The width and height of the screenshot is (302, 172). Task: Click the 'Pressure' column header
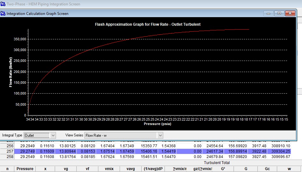(25, 169)
